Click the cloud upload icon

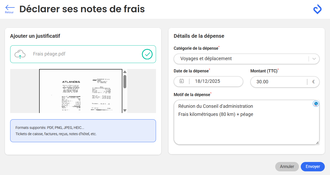point(20,54)
